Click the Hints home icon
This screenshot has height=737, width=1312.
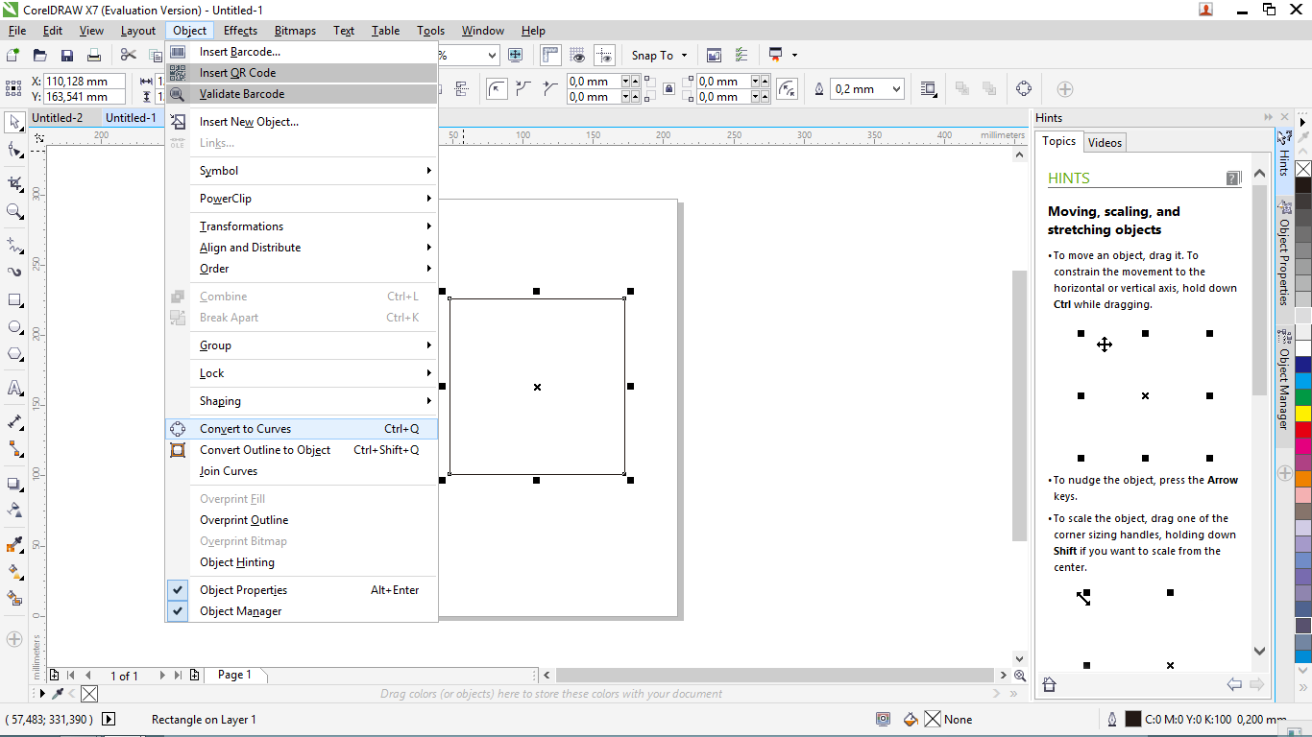(1049, 684)
